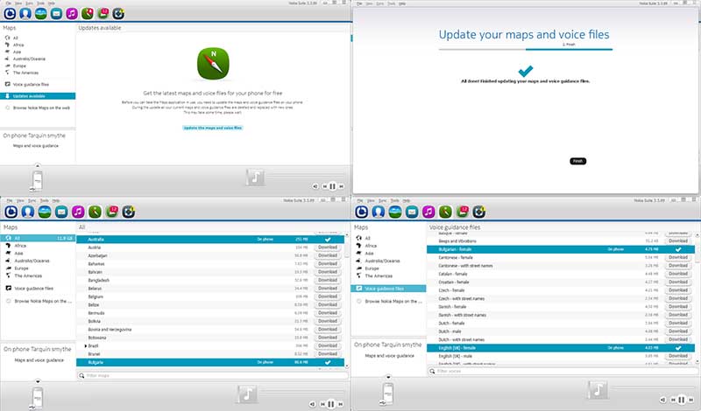Open File menu in Updates available window
The image size is (701, 411).
pos(9,3)
